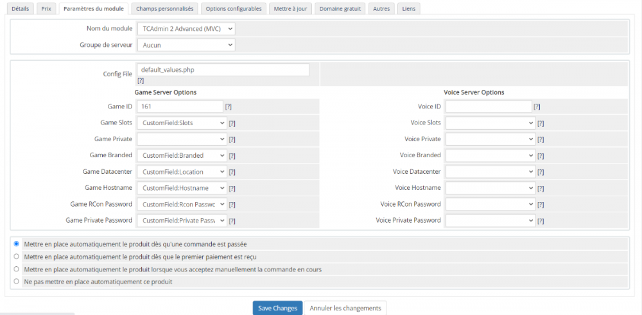Show the [?] help for Voice Branded
The width and height of the screenshot is (642, 315).
pyautogui.click(x=541, y=156)
